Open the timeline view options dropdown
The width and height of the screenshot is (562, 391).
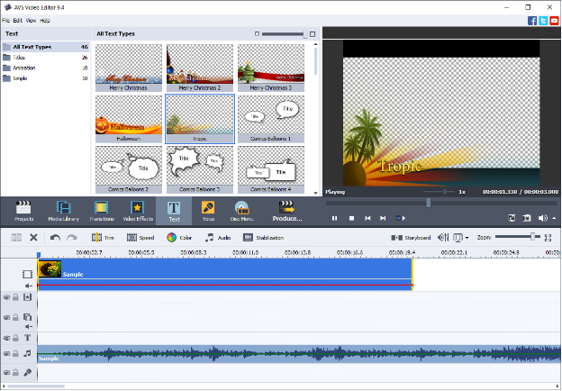(461, 238)
